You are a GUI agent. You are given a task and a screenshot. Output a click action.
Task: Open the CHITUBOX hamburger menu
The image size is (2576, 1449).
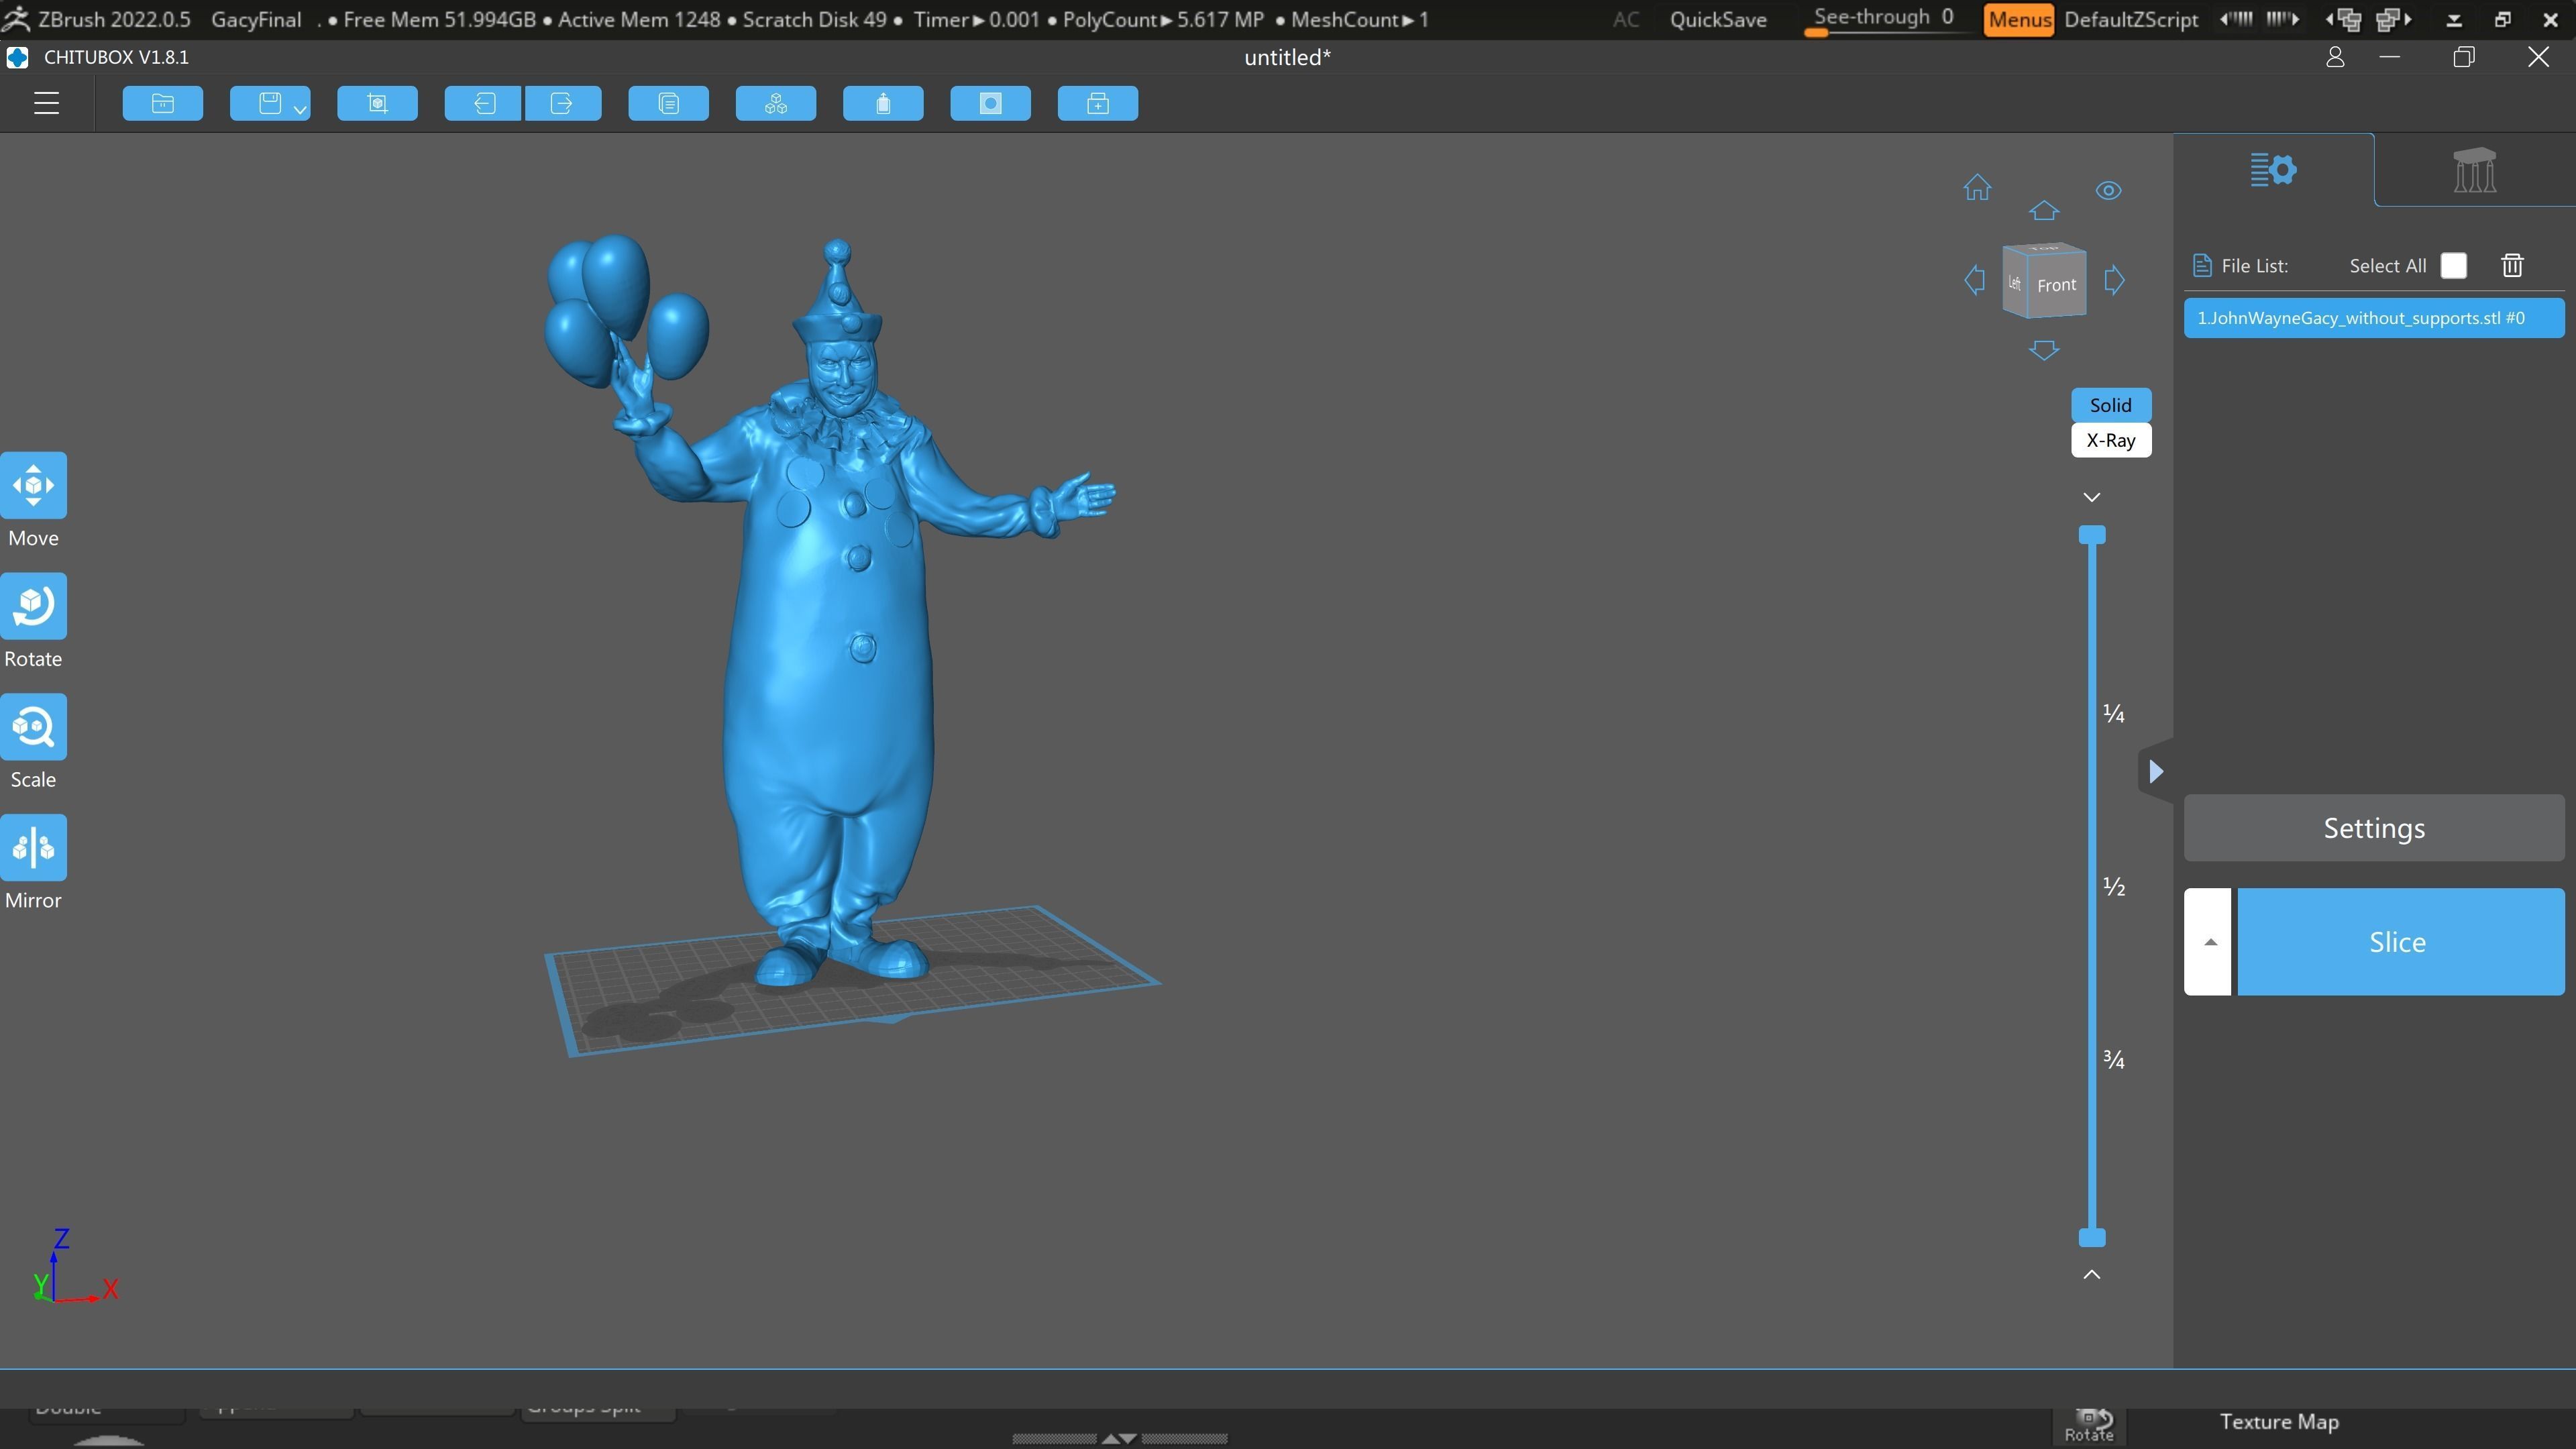(46, 103)
